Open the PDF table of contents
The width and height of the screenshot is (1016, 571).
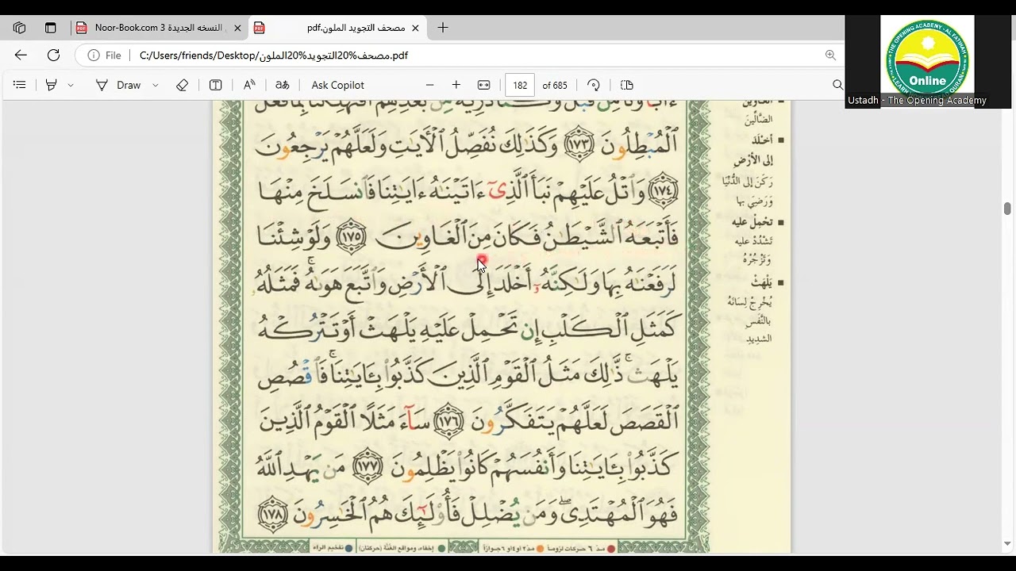point(20,85)
